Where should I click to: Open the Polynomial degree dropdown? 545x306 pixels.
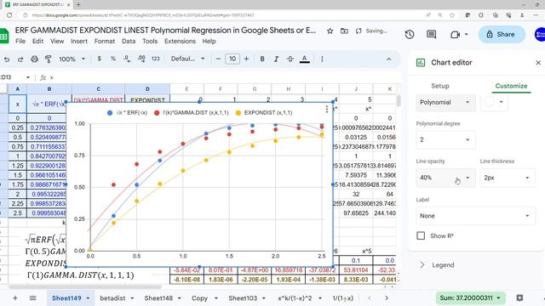click(445, 139)
